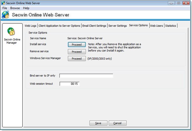Image resolution: width=192 pixels, height=131 pixels.
Task: Click the Web session timeout field
Action: 69,84
